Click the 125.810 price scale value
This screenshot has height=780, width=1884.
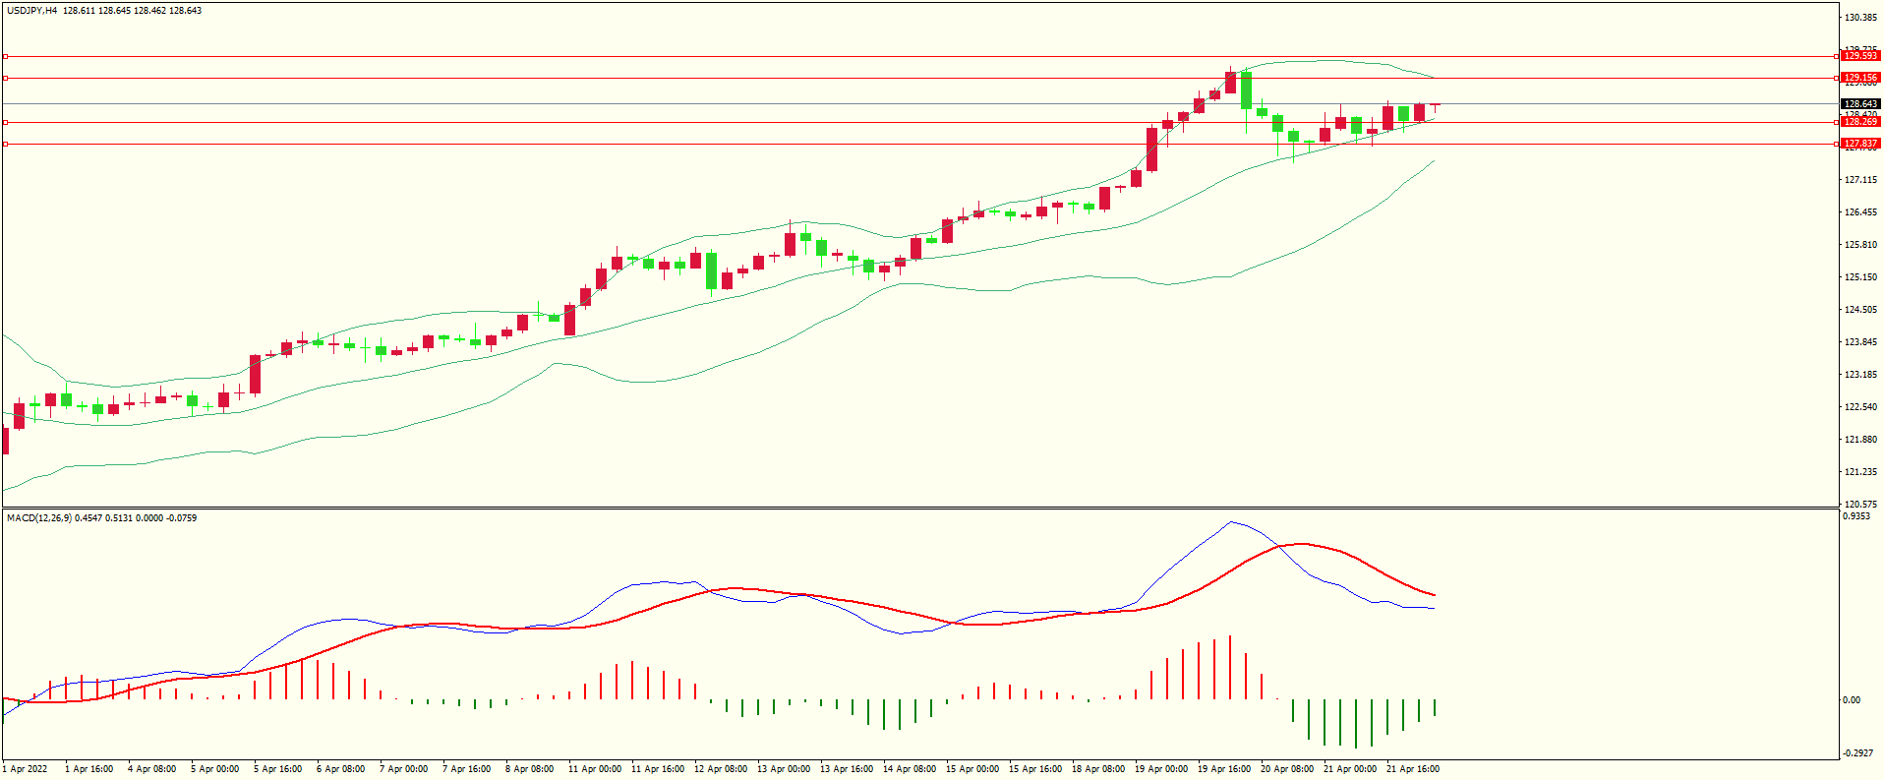[1861, 245]
